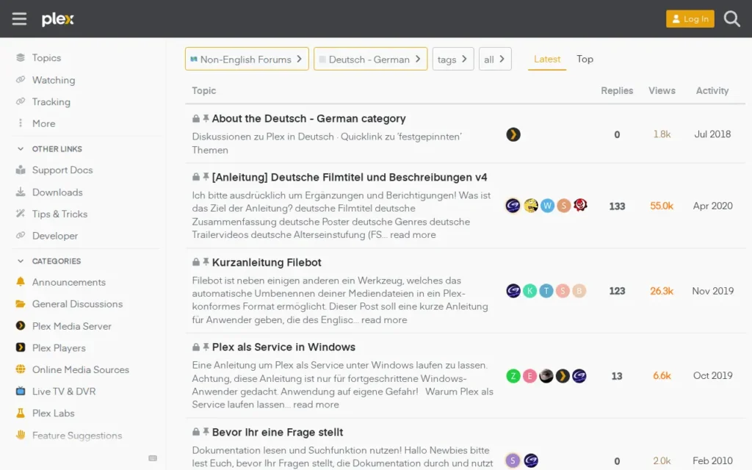Sort by the Views column header

[x=662, y=90]
